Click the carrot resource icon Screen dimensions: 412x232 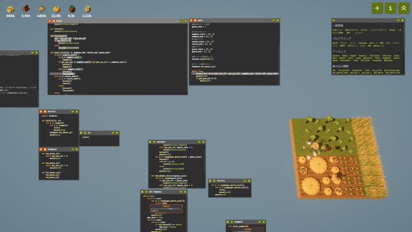(x=41, y=9)
